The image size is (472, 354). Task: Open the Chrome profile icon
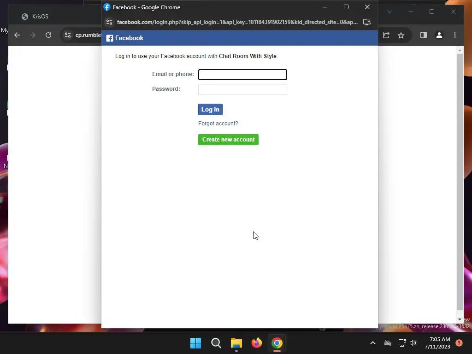pos(439,35)
